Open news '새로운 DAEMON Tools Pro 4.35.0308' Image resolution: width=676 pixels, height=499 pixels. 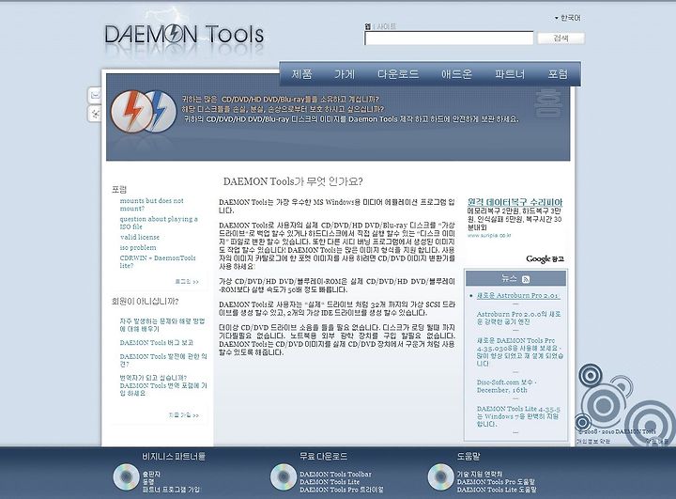[x=520, y=352]
